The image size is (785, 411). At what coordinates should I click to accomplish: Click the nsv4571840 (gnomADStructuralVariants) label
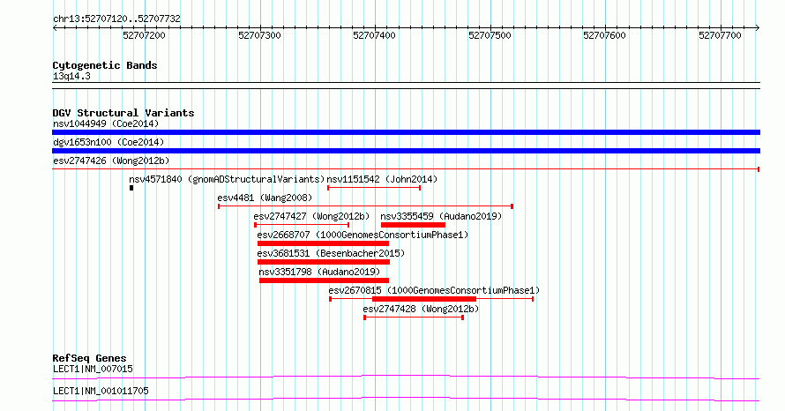pyautogui.click(x=227, y=179)
